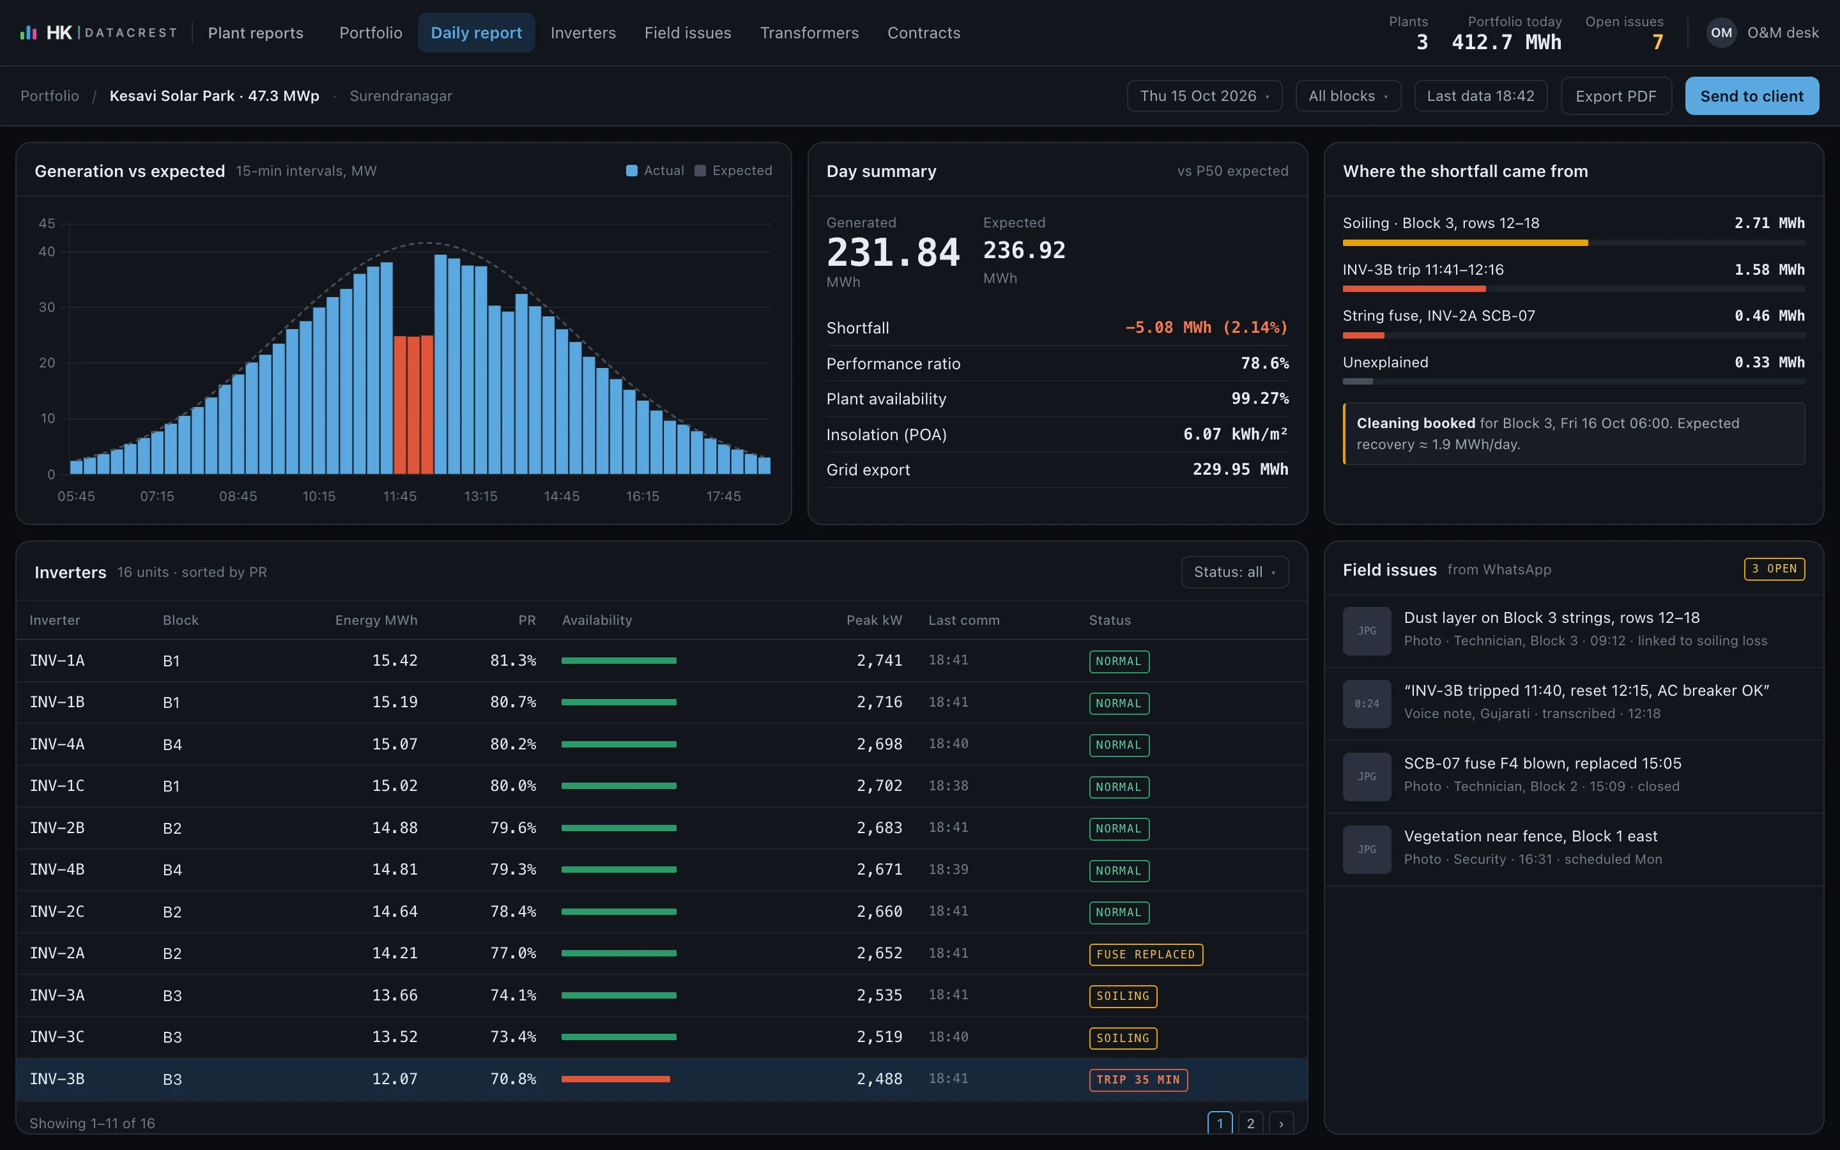Viewport: 1840px width, 1150px height.
Task: Open the JPG icon for Vegetation near fence
Action: point(1367,850)
